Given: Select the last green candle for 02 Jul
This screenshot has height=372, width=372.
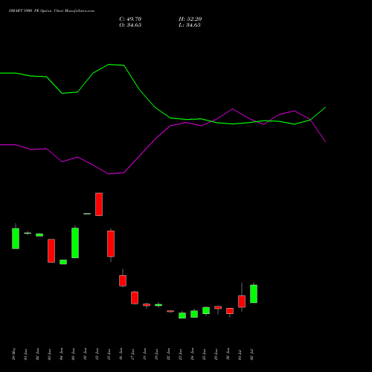Looking at the screenshot, I should [x=254, y=294].
